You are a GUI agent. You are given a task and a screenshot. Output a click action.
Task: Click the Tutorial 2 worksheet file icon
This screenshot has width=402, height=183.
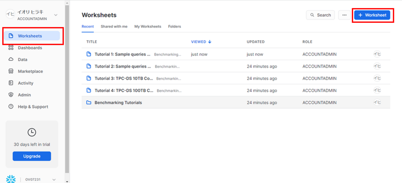tap(89, 66)
